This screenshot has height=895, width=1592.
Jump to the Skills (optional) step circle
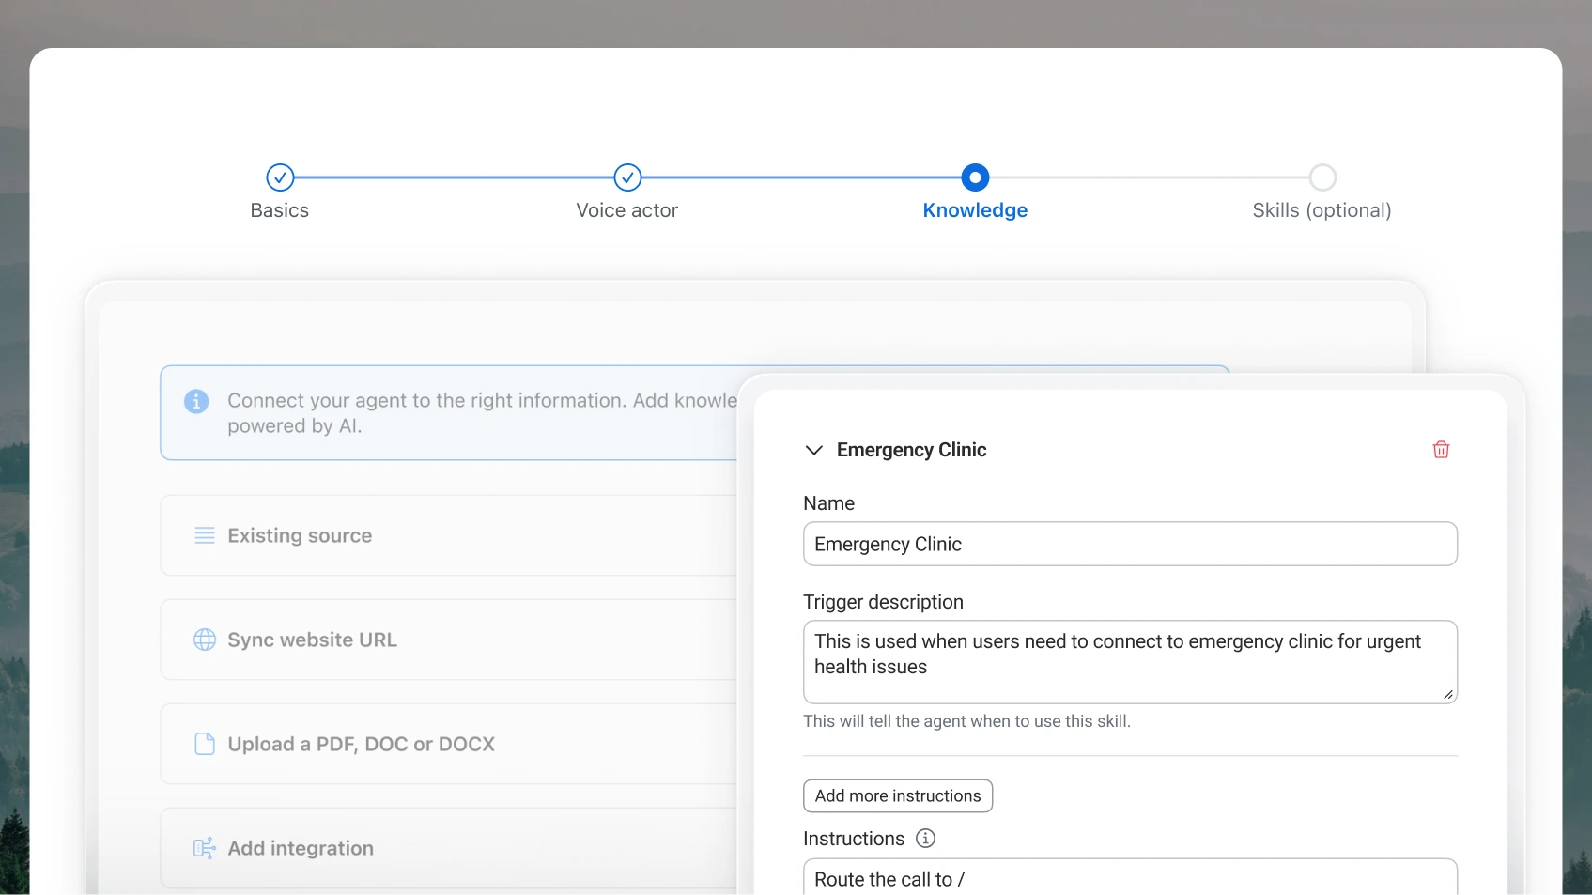pyautogui.click(x=1322, y=177)
